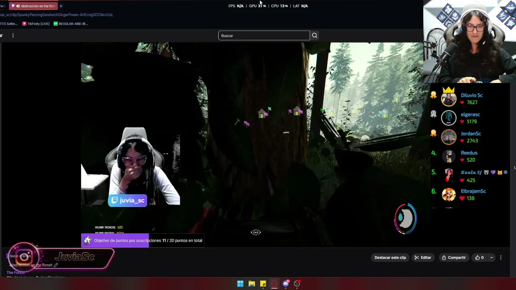Switch to Opera GX browser on the taskbar
Image resolution: width=516 pixels, height=290 pixels.
(x=274, y=284)
